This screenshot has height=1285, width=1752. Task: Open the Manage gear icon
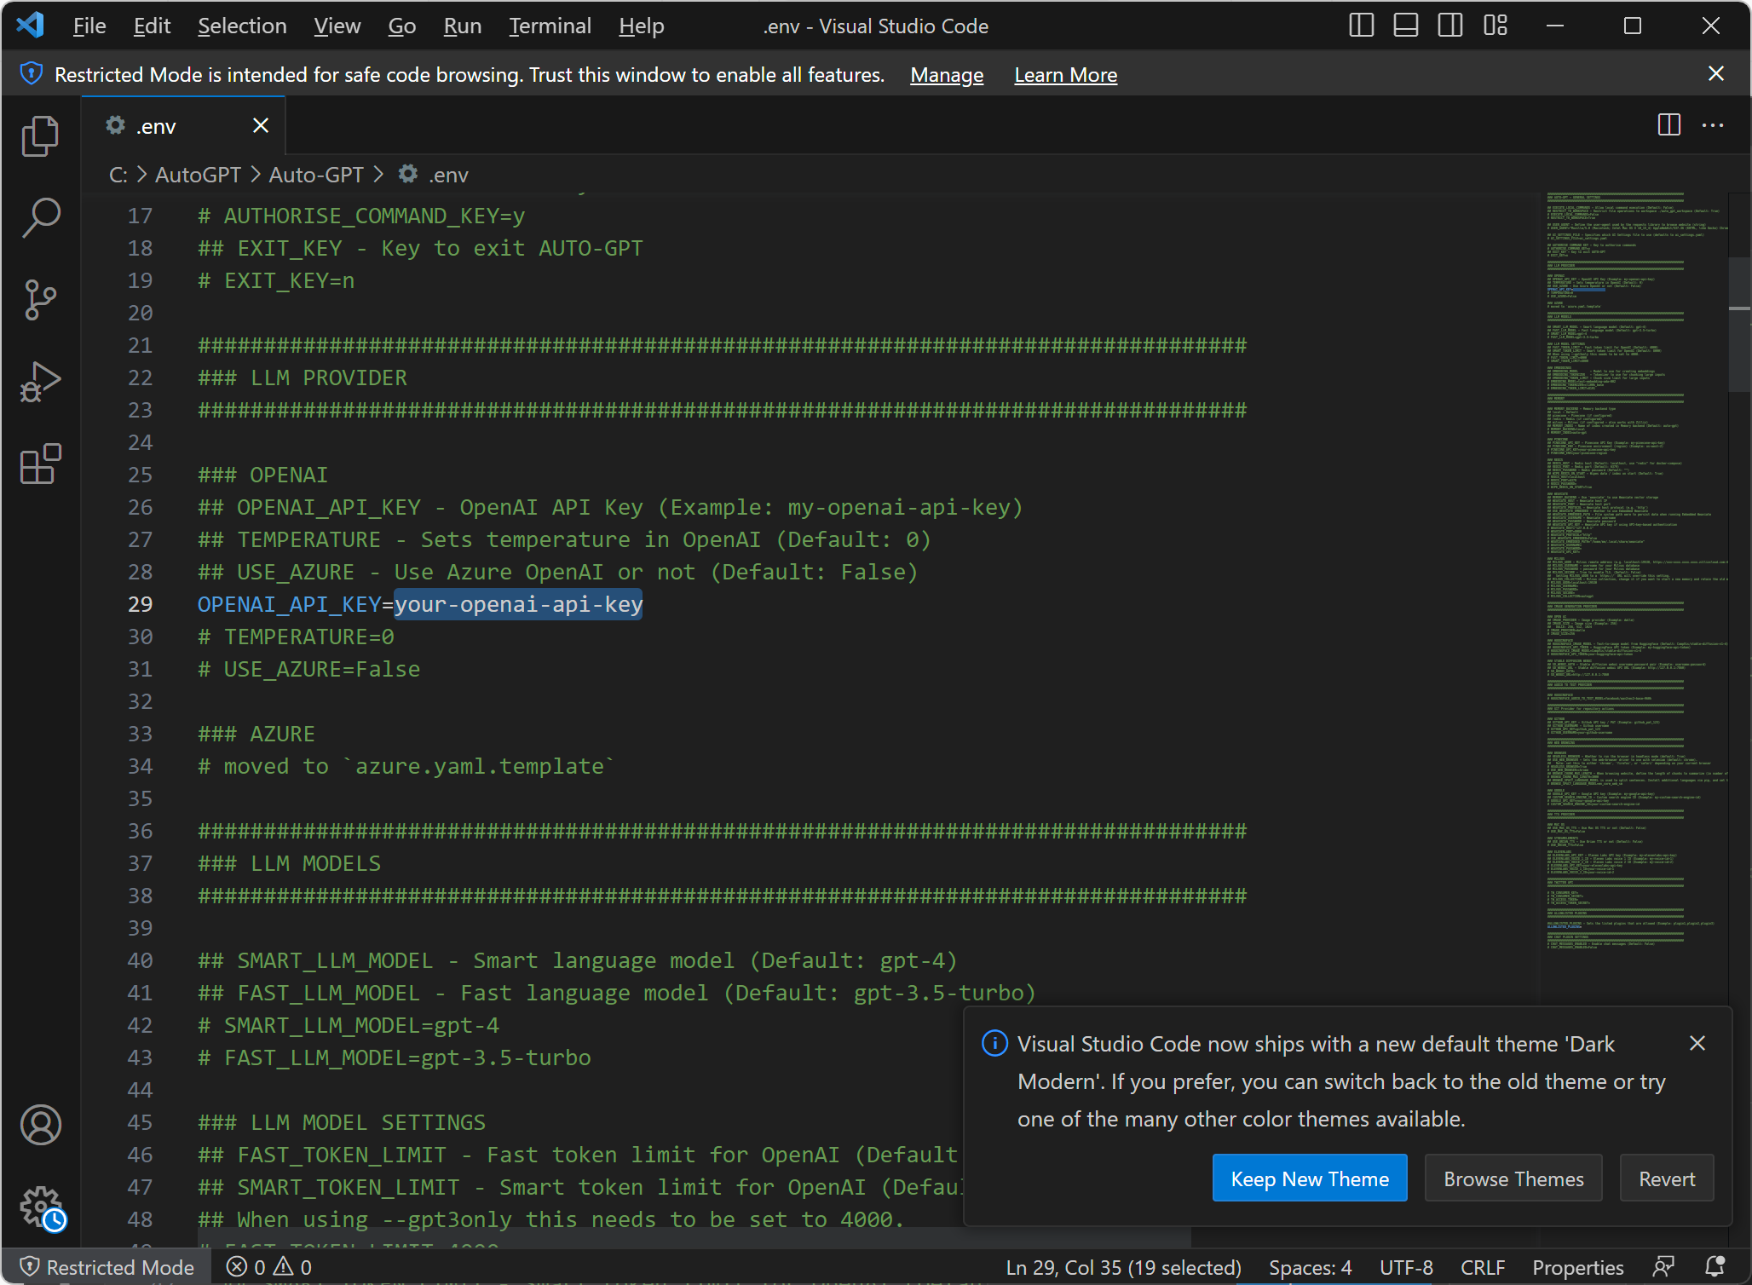point(40,1207)
